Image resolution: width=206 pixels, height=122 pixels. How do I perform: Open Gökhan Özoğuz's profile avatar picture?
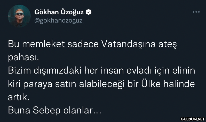coord(19,16)
